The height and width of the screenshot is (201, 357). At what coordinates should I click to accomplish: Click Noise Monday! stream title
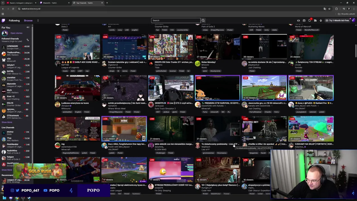[209, 62]
